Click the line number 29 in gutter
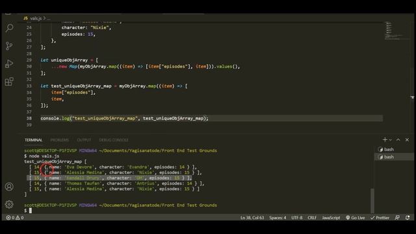 point(29,60)
